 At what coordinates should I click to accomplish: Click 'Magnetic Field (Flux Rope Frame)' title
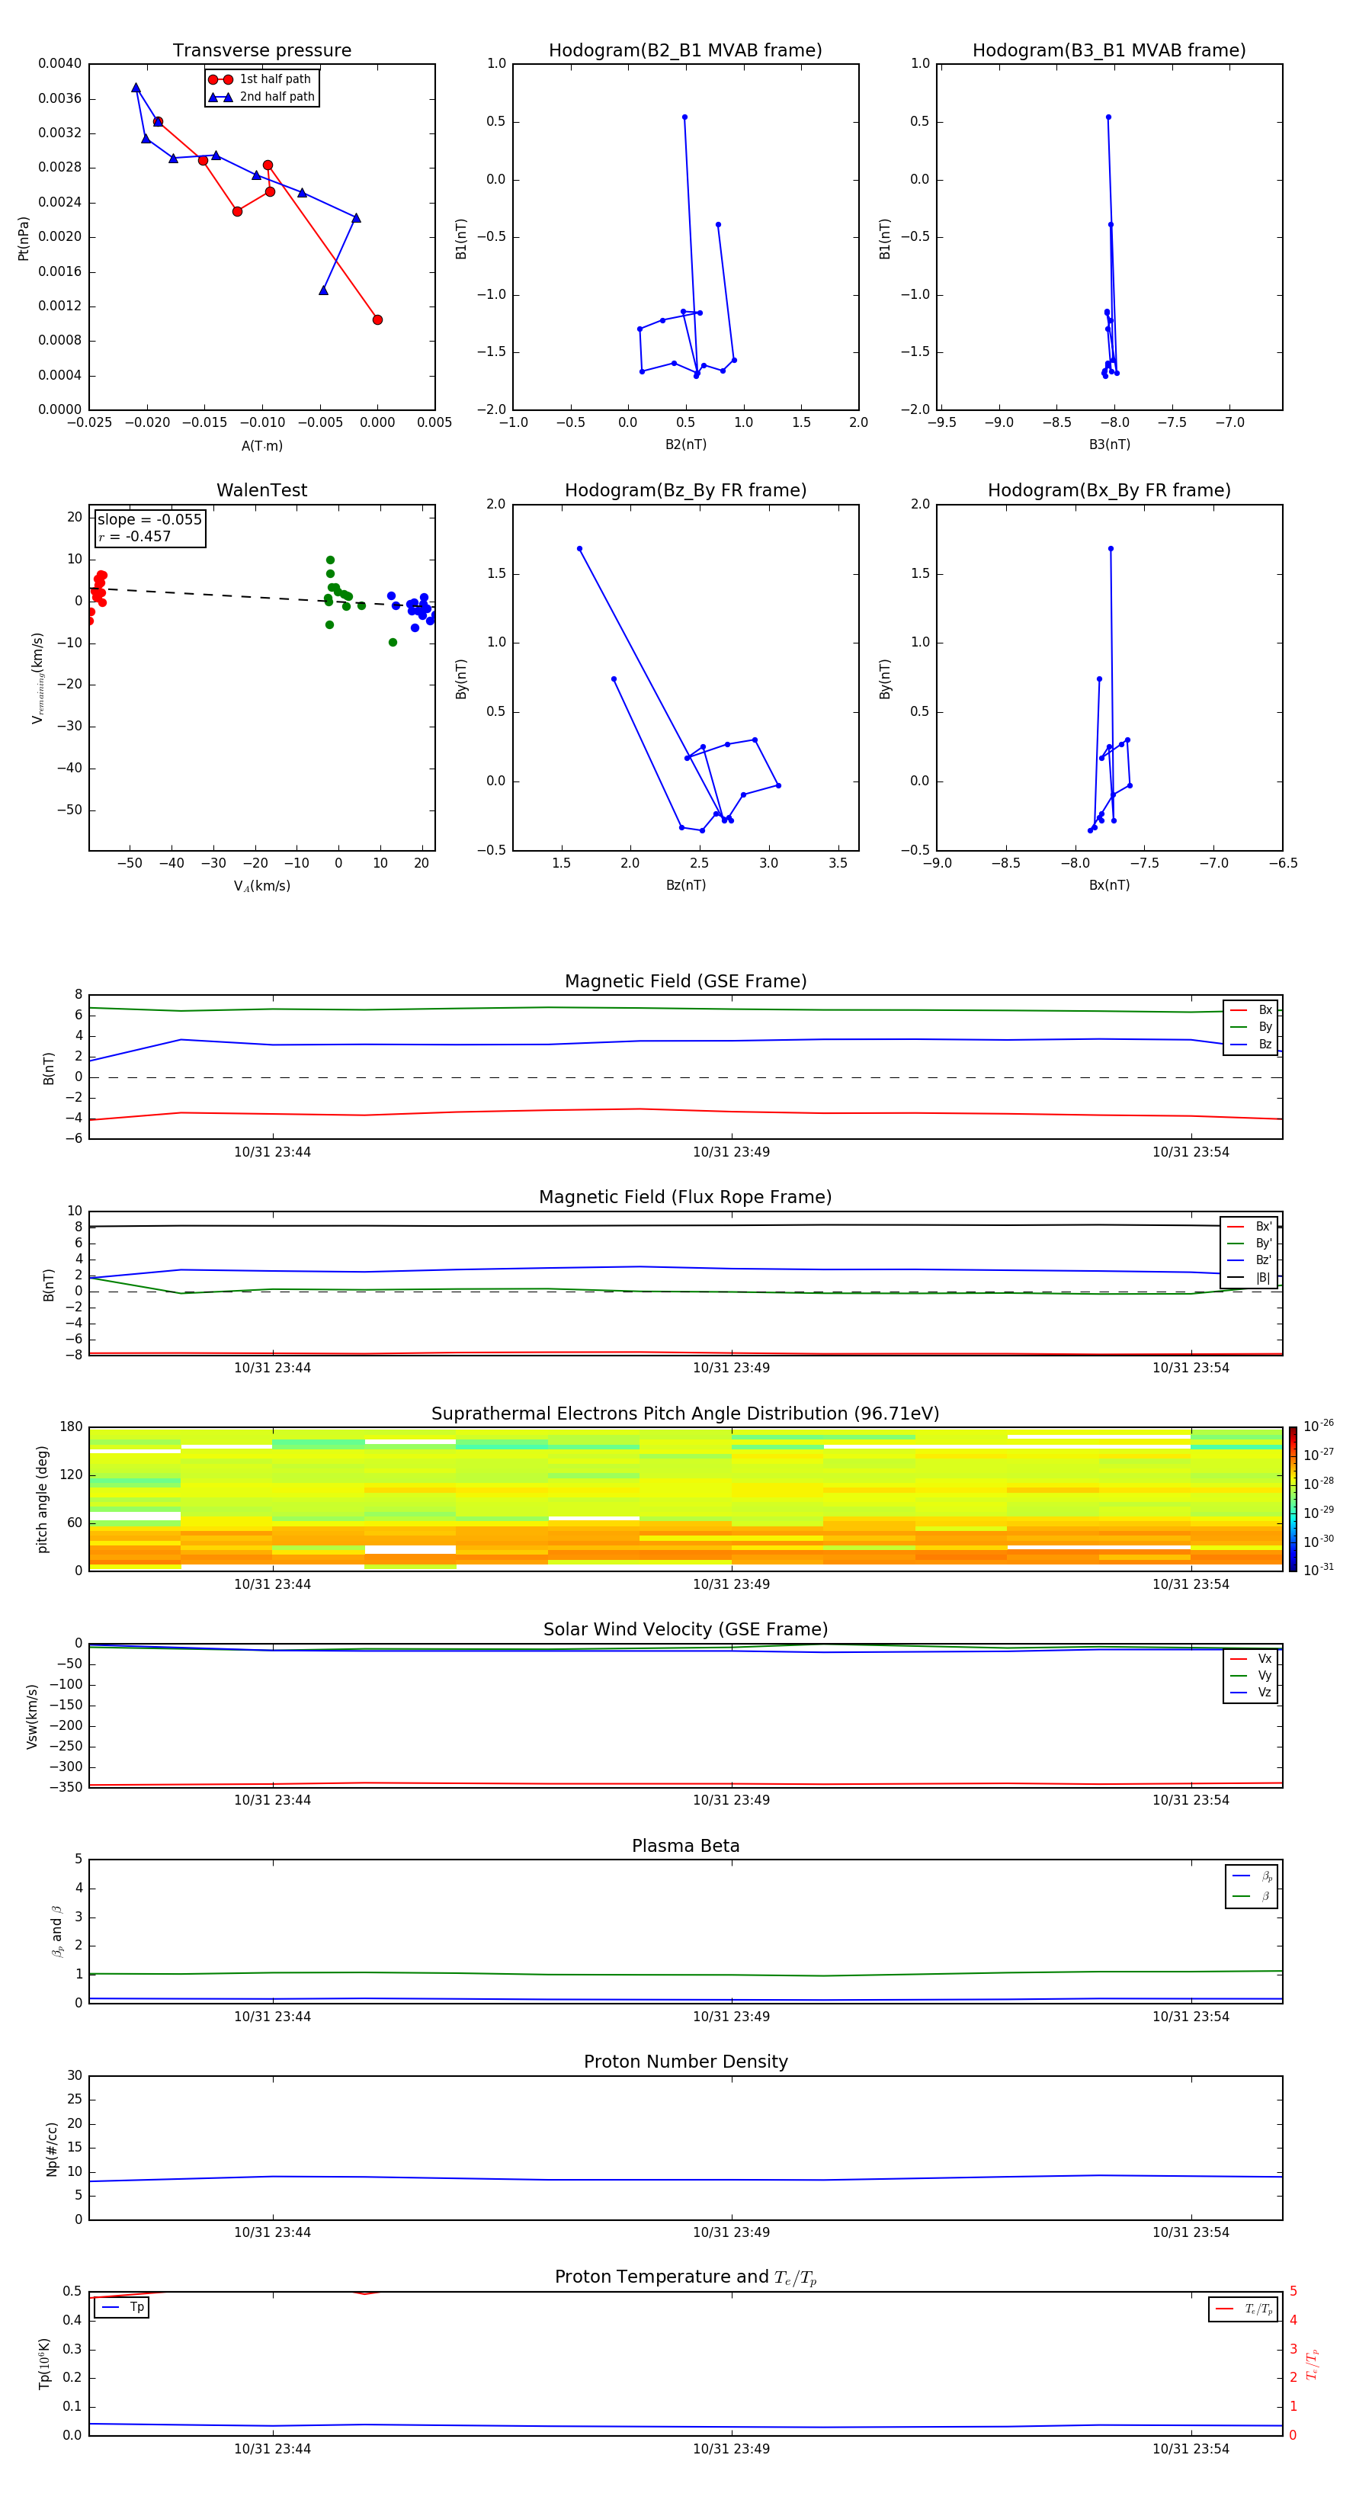[685, 1198]
